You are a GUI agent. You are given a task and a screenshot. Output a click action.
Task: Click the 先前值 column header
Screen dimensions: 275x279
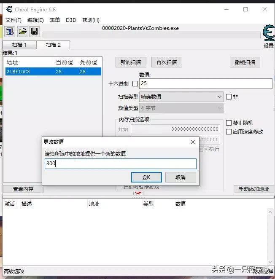coord(89,62)
